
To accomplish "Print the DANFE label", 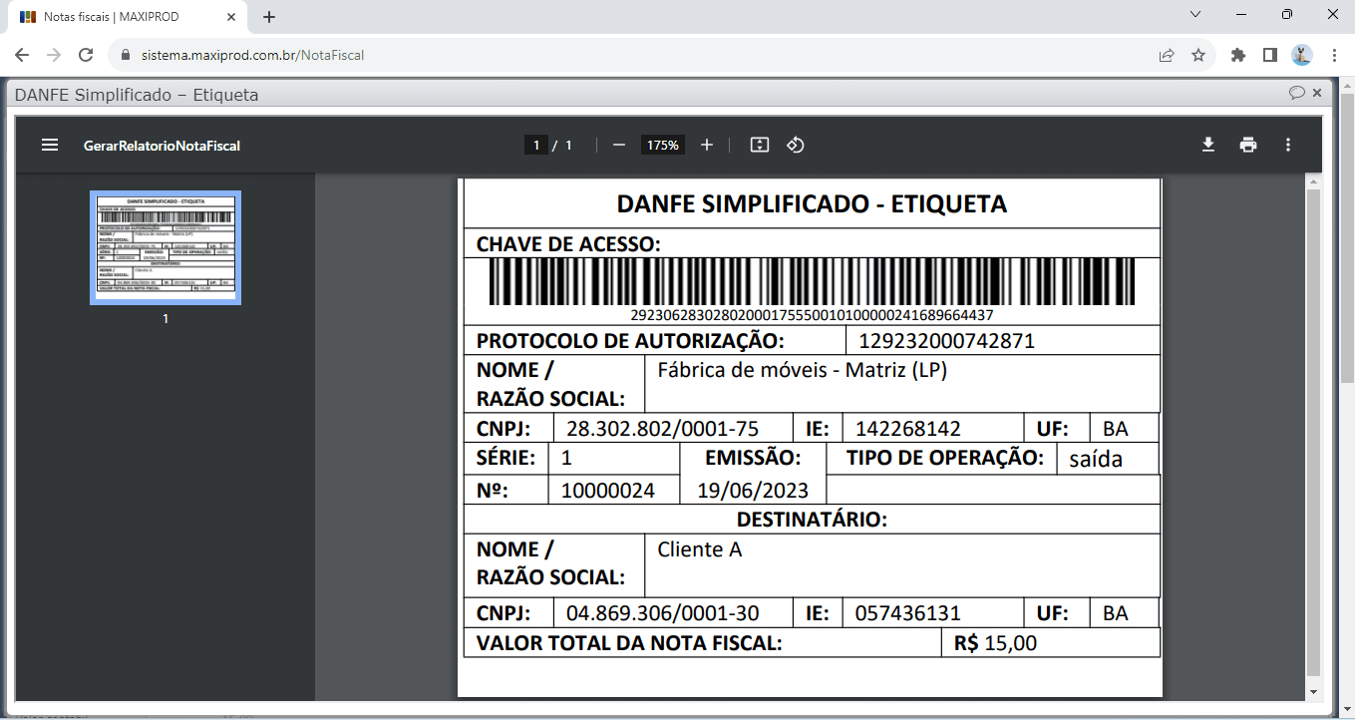I will click(1248, 146).
